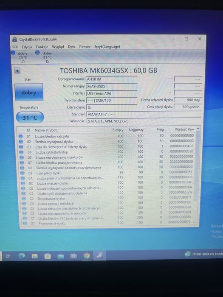Click status icon for attribute 09

[x=23, y=173]
